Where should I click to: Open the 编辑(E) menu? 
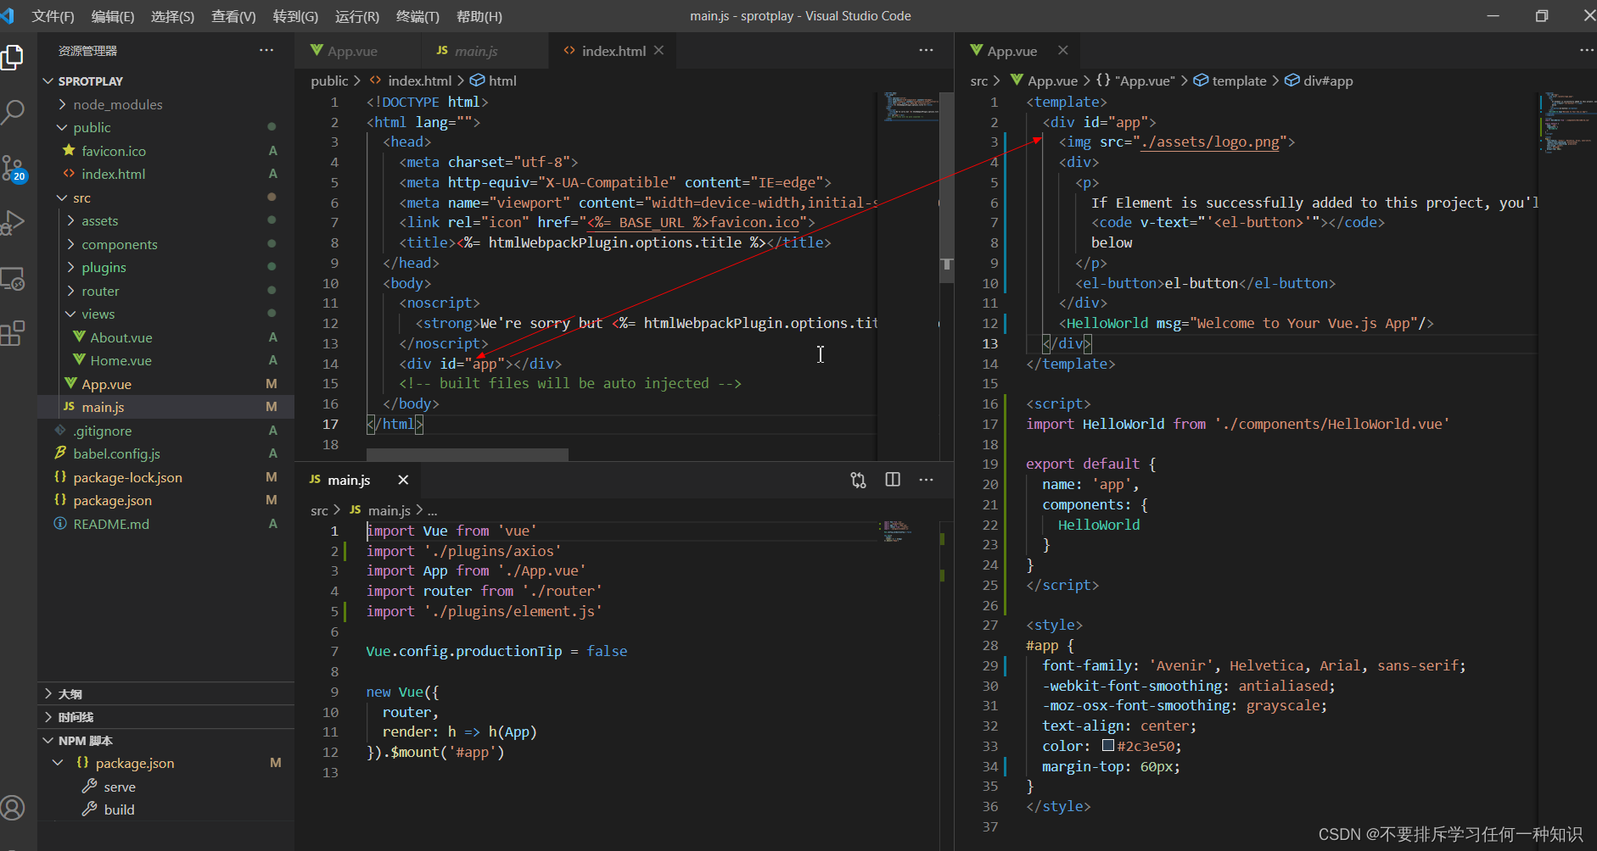click(x=113, y=16)
